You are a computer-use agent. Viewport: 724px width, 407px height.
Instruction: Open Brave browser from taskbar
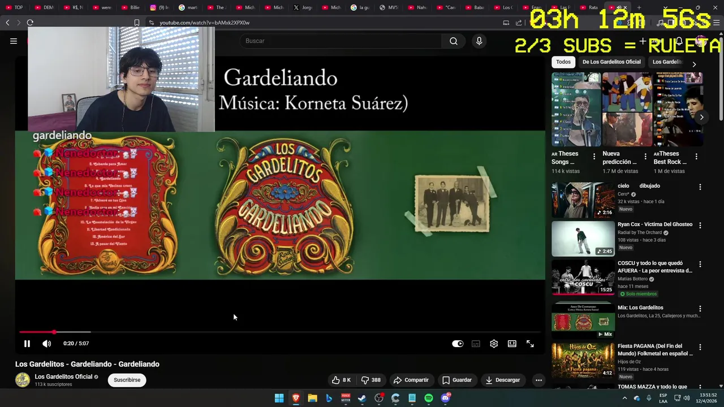[x=296, y=399]
